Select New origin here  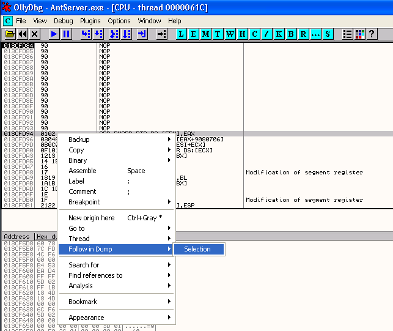click(x=116, y=218)
